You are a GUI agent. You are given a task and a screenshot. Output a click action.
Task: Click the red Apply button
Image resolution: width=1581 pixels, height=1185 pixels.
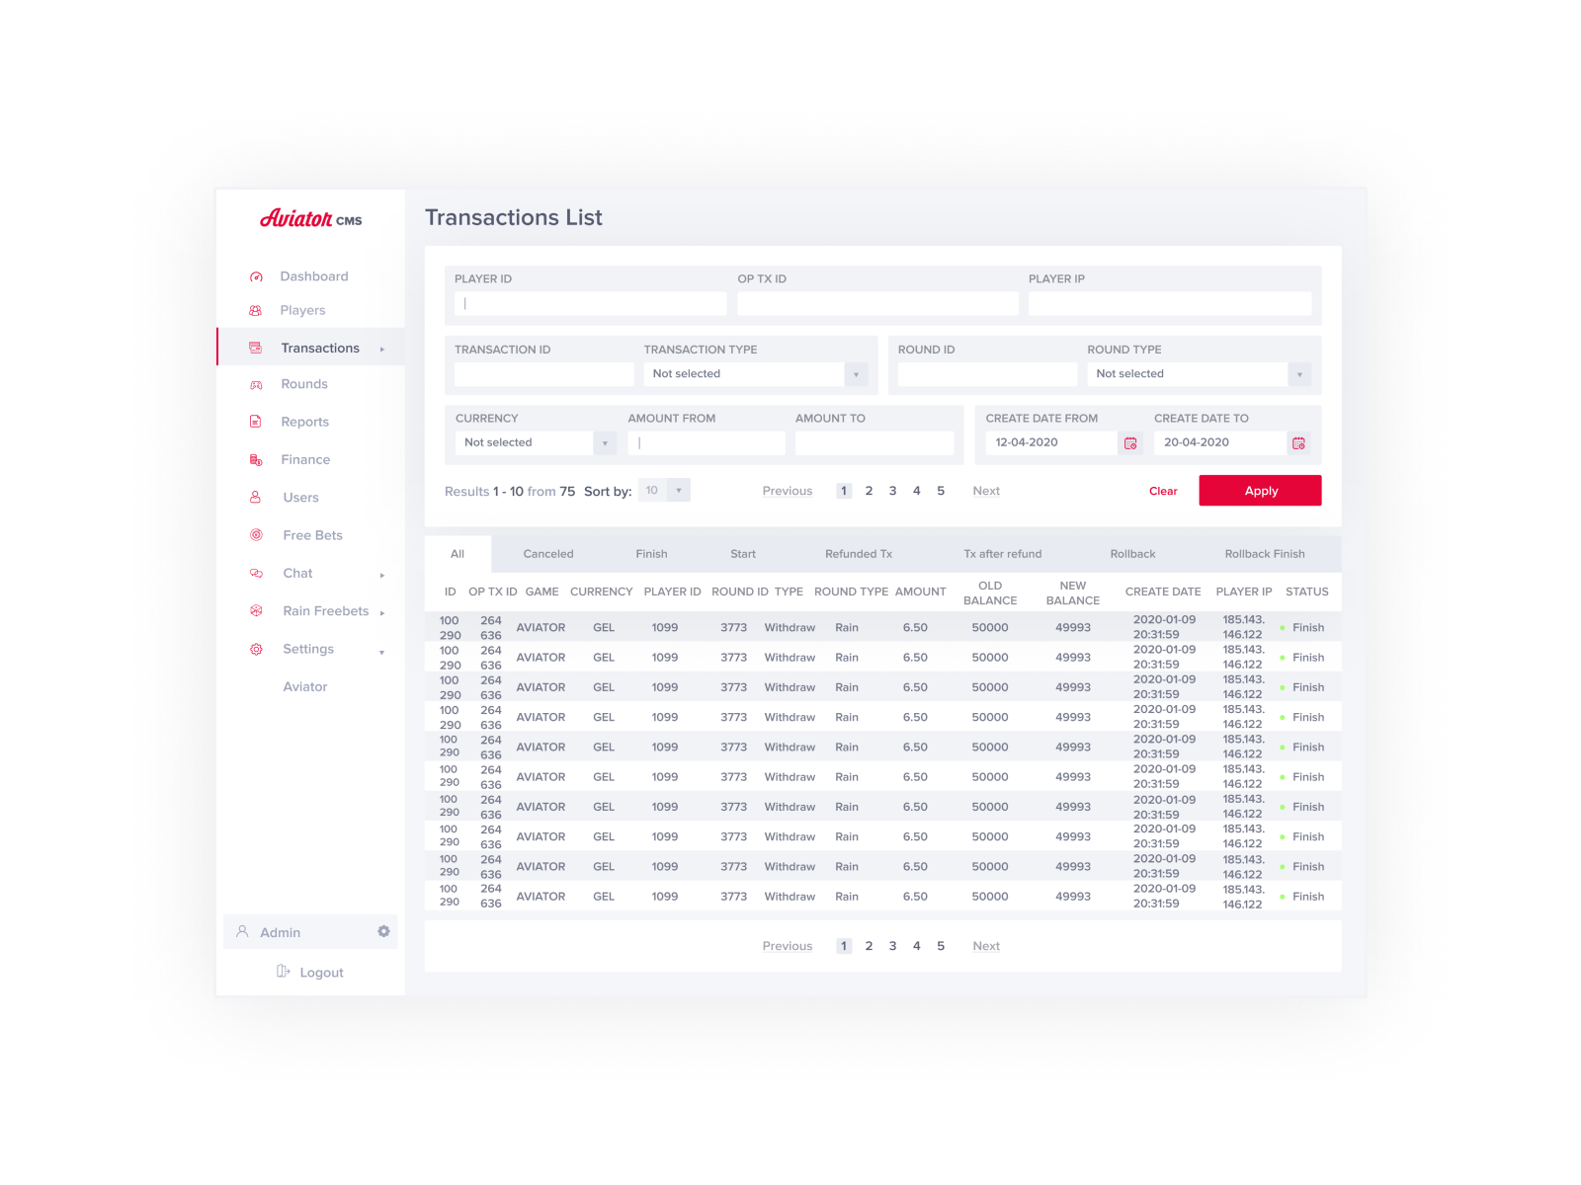1260,491
